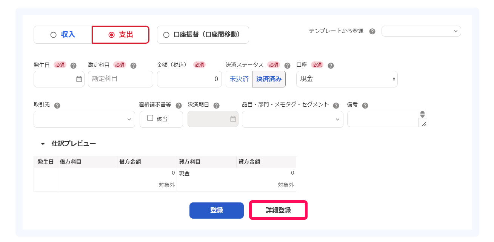Open help icon beside 備考 label
494x242 pixels.
click(365, 106)
